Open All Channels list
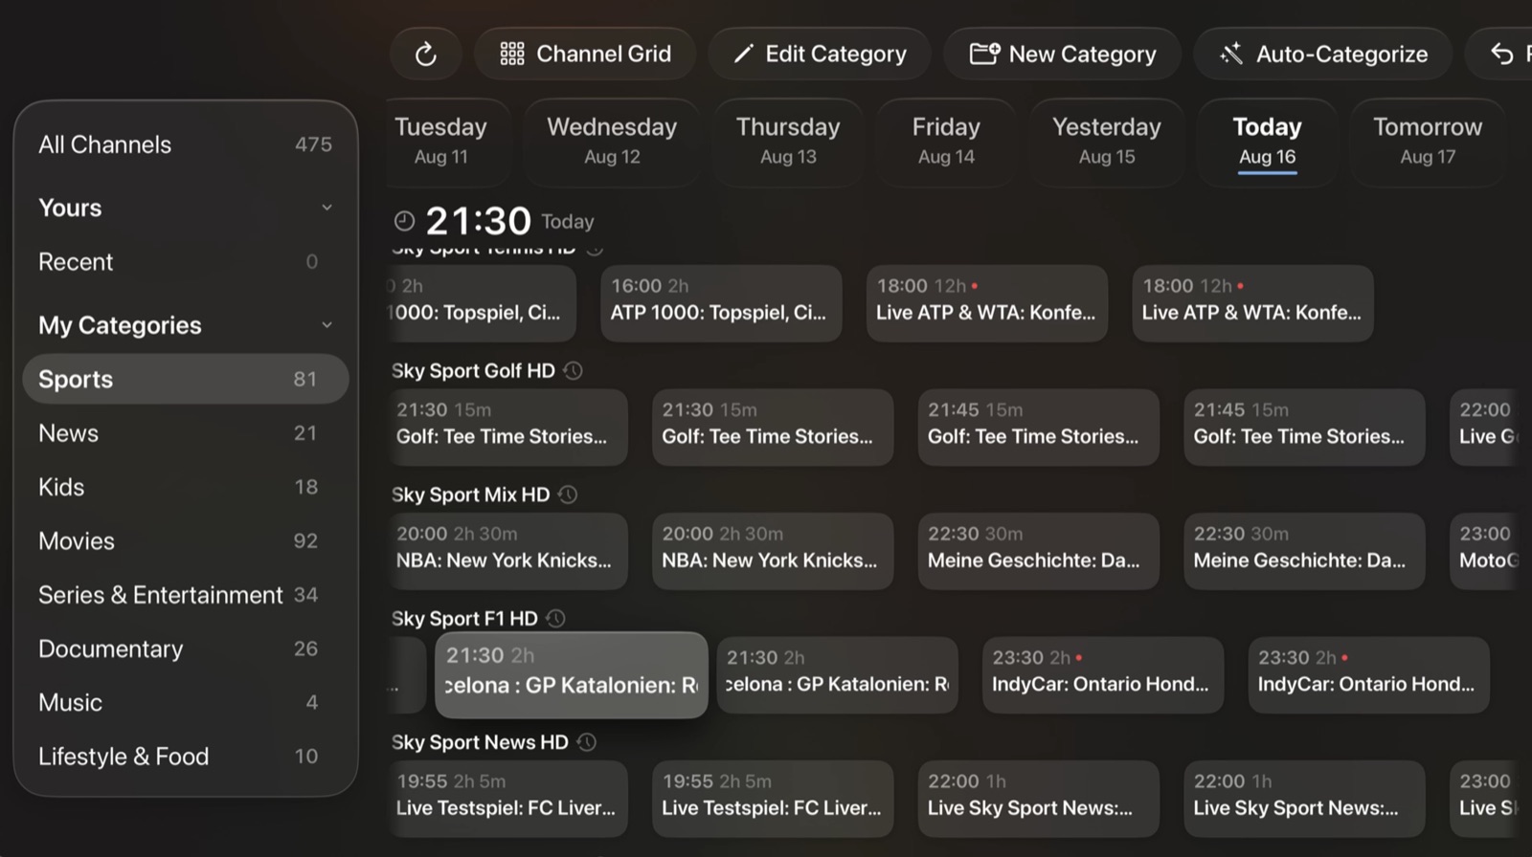Viewport: 1532px width, 857px height. click(186, 144)
